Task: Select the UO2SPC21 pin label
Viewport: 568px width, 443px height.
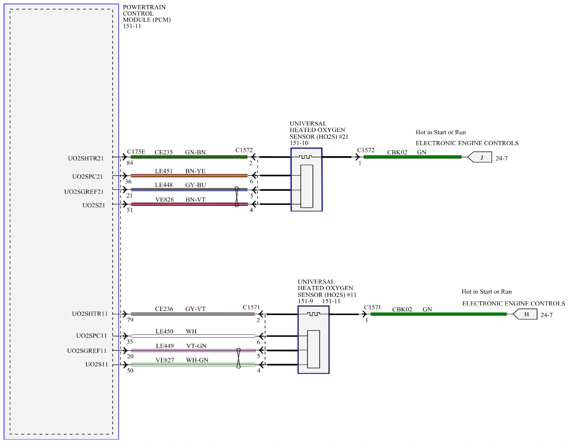Action: click(87, 177)
